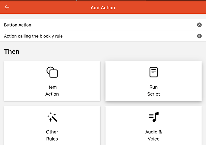Click the document Run Script icon
The height and width of the screenshot is (145, 206).
[x=153, y=72]
